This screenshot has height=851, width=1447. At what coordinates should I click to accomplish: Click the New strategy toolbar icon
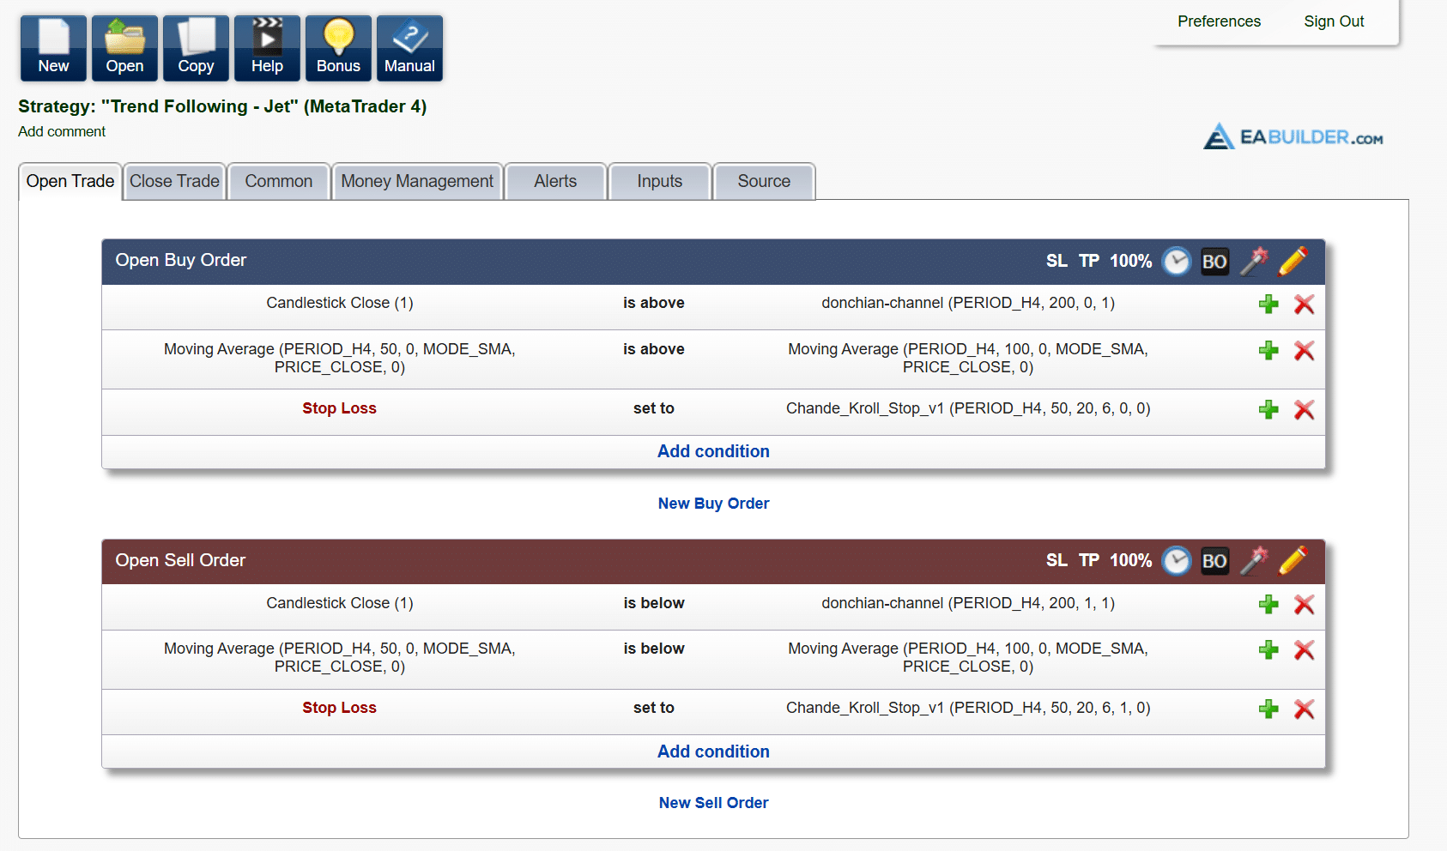click(53, 48)
